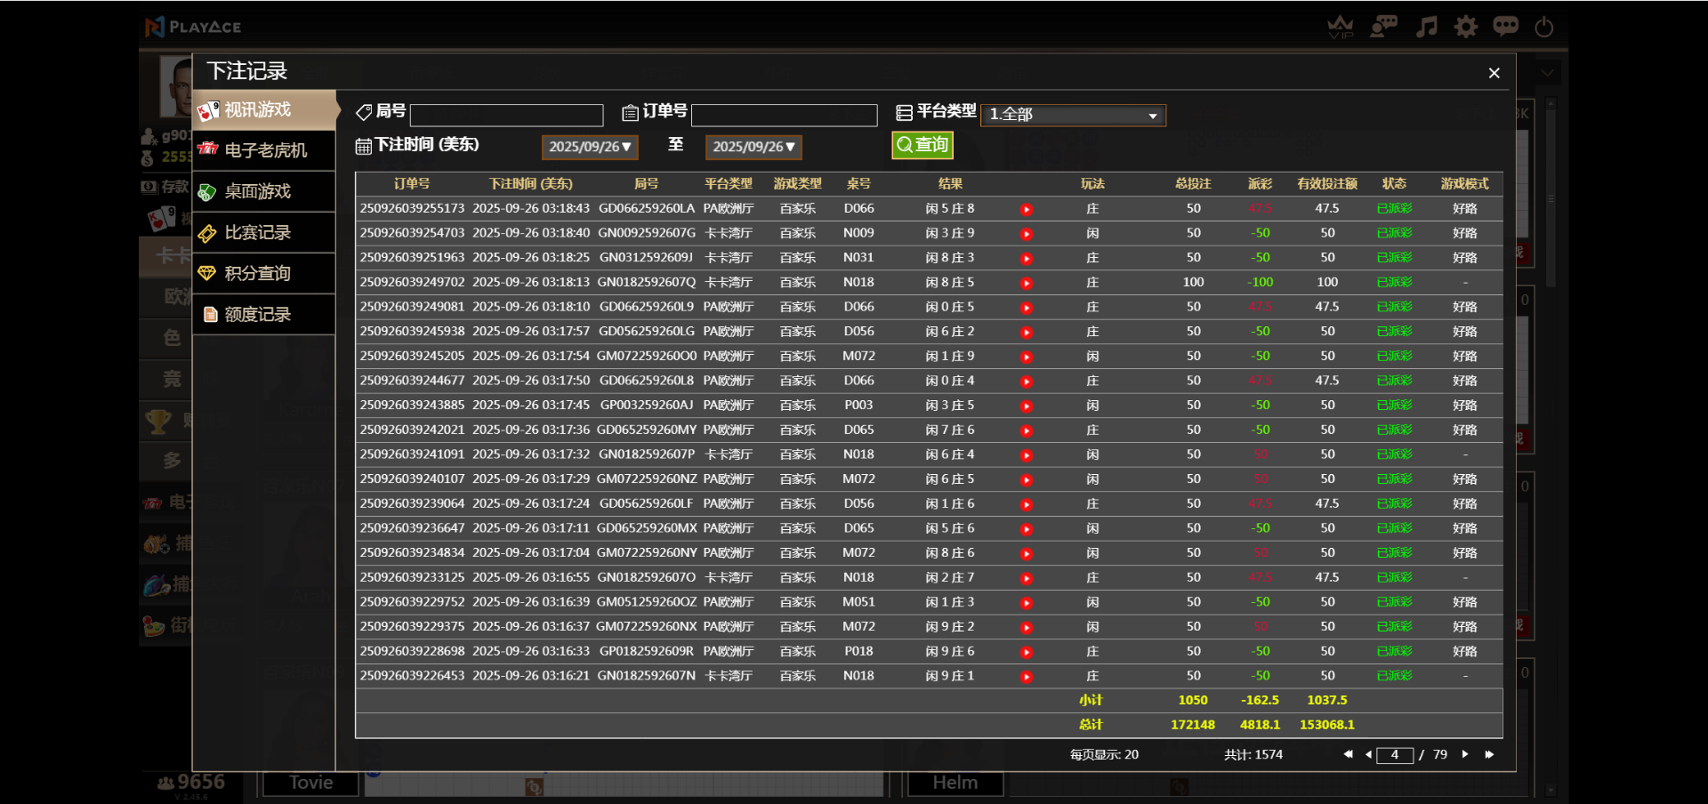Screen dimensions: 1708x804
Task: Play video replay for table N009 row
Action: [x=1027, y=234]
